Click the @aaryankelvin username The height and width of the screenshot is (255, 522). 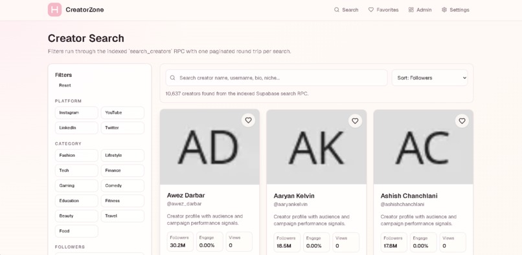tap(291, 204)
